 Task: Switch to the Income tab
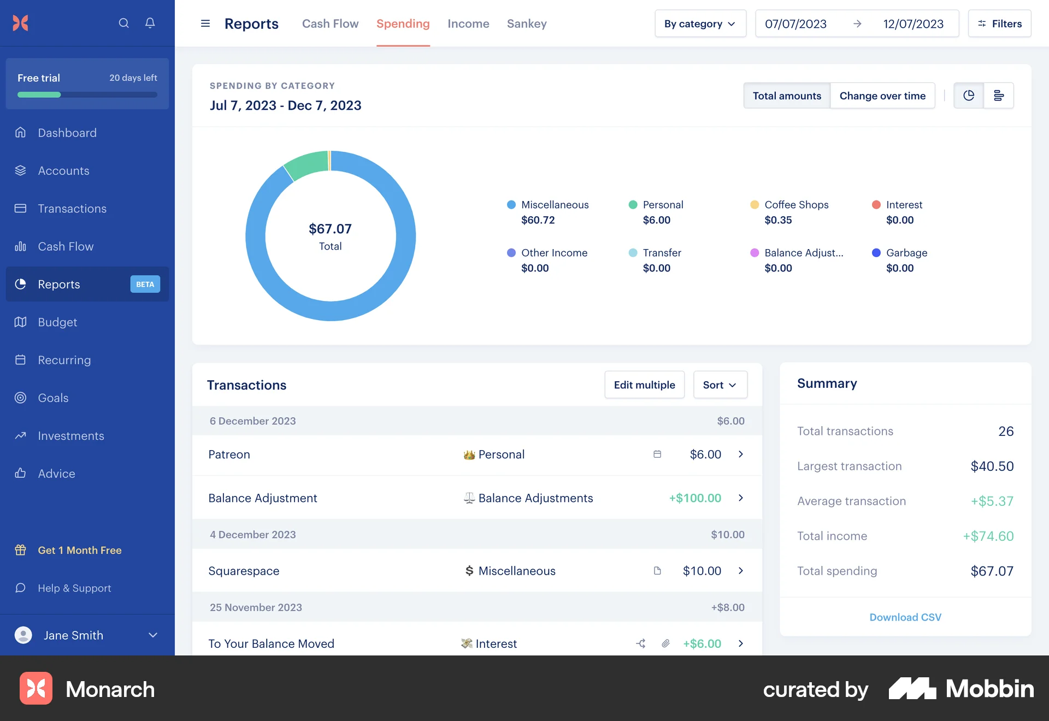click(x=468, y=23)
